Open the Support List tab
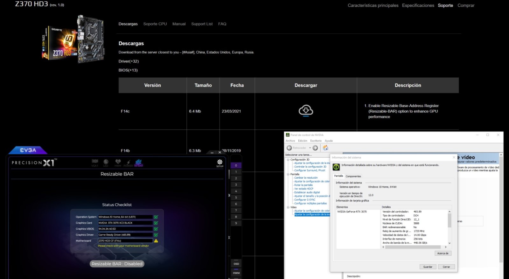Viewport: 509px width, 279px height. pyautogui.click(x=202, y=24)
